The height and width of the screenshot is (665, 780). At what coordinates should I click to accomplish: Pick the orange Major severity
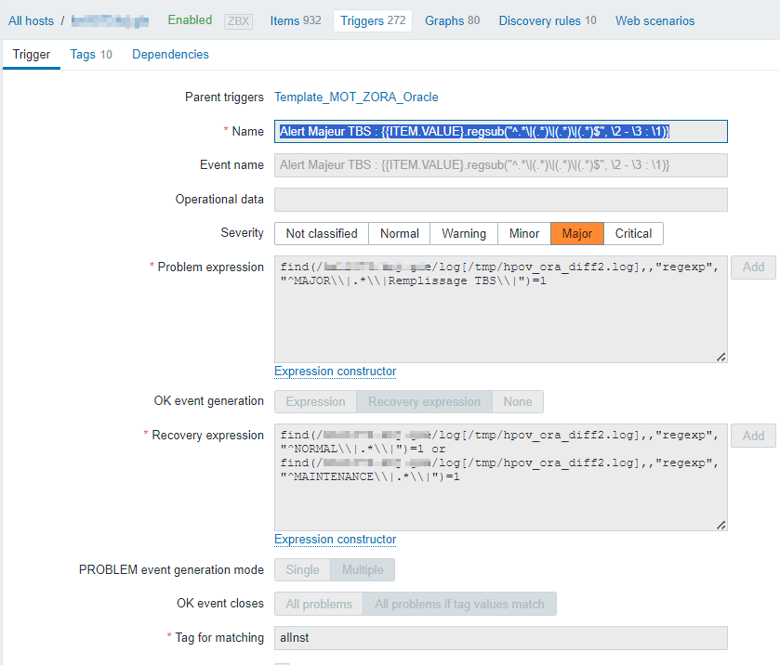[x=576, y=234]
